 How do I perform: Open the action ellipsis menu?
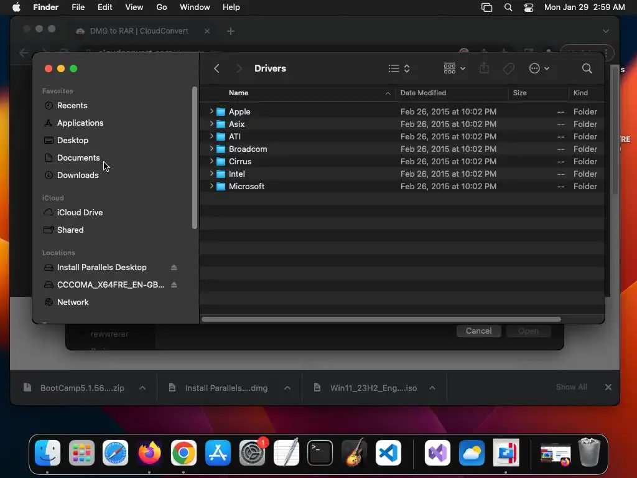tap(539, 68)
